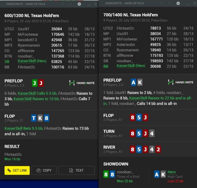Viewport: 197px width, 188px height.
Task: Click the Hero link in showdown section
Action: coord(172,172)
